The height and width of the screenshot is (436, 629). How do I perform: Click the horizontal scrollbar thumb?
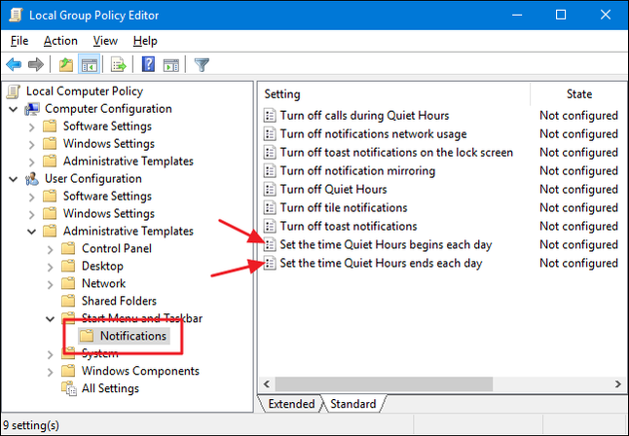384,383
